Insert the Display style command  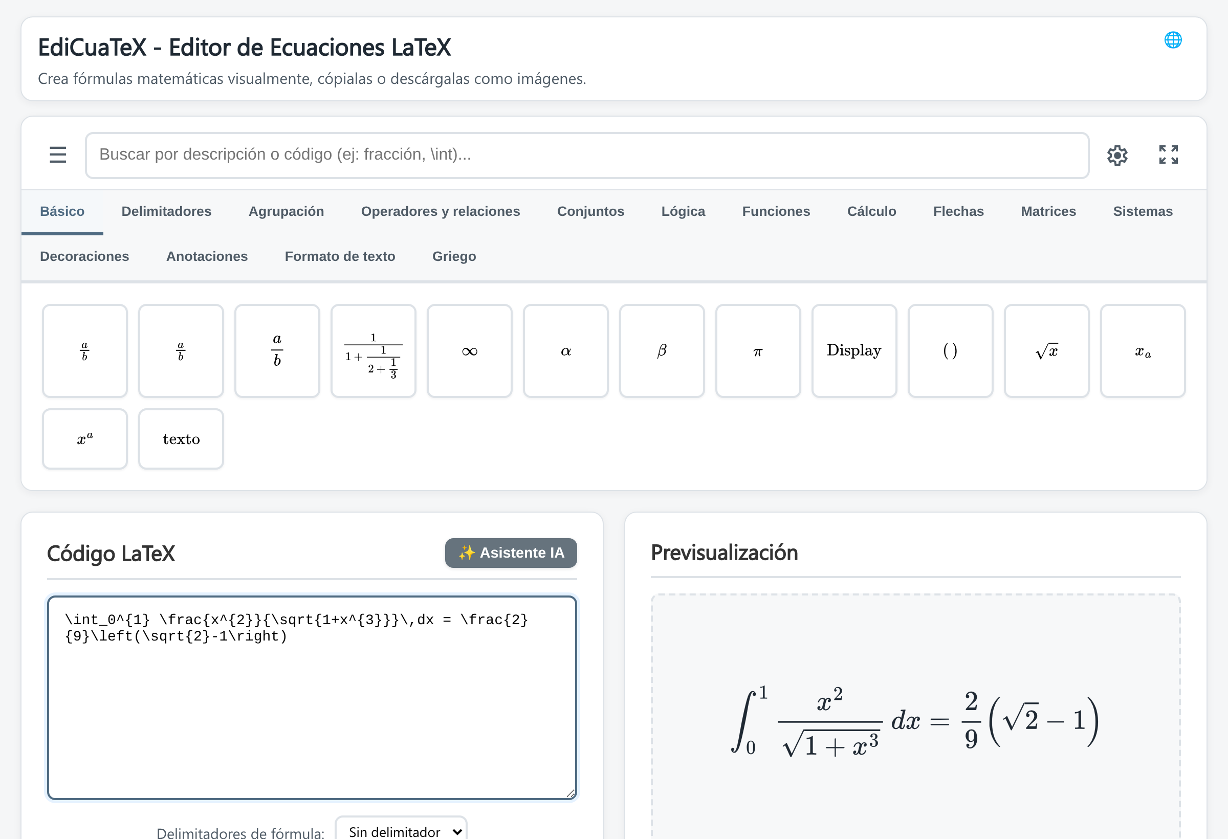(854, 351)
